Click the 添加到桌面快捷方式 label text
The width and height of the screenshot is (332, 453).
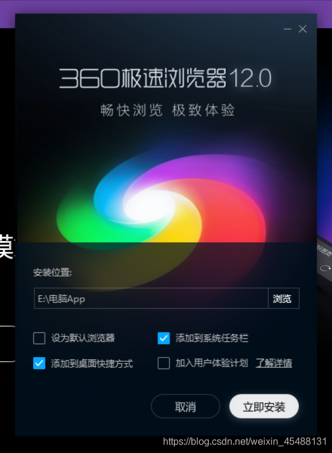(92, 364)
